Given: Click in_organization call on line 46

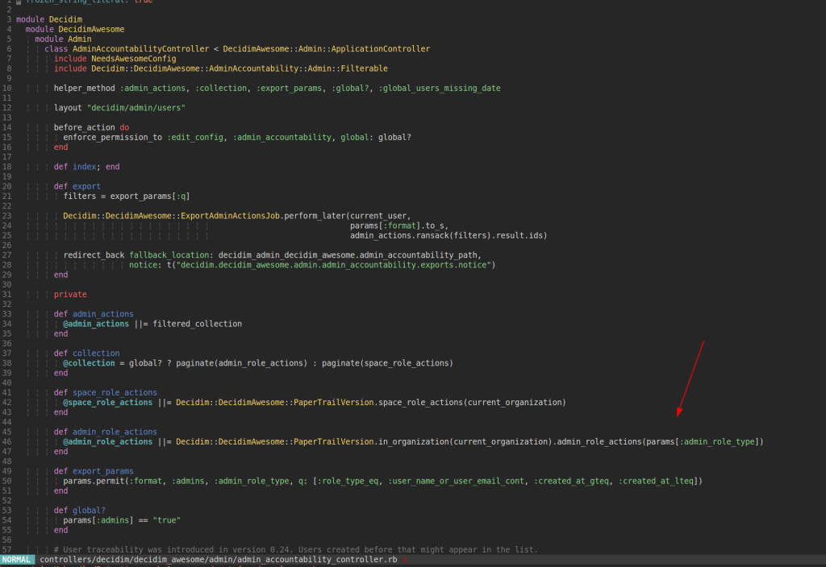Looking at the screenshot, I should coord(414,442).
